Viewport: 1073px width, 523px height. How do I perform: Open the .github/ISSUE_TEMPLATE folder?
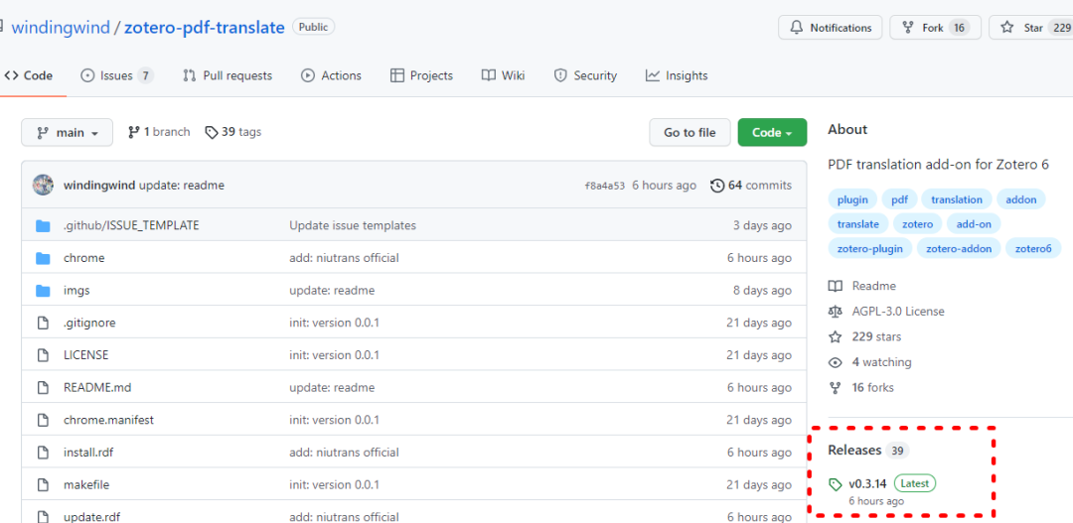coord(131,225)
